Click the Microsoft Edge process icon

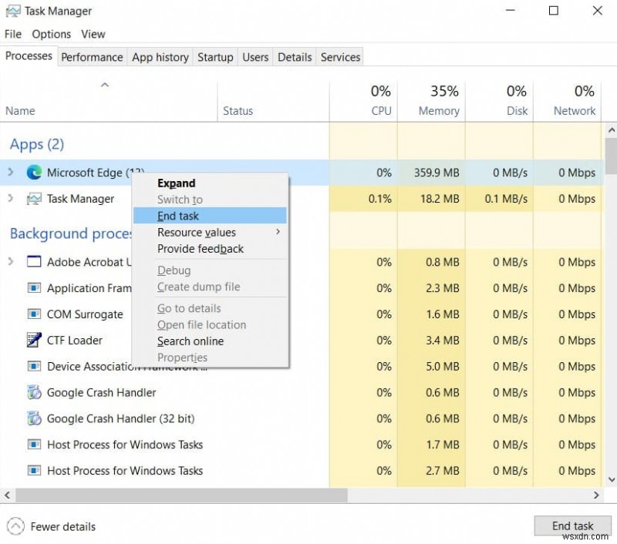tap(34, 173)
